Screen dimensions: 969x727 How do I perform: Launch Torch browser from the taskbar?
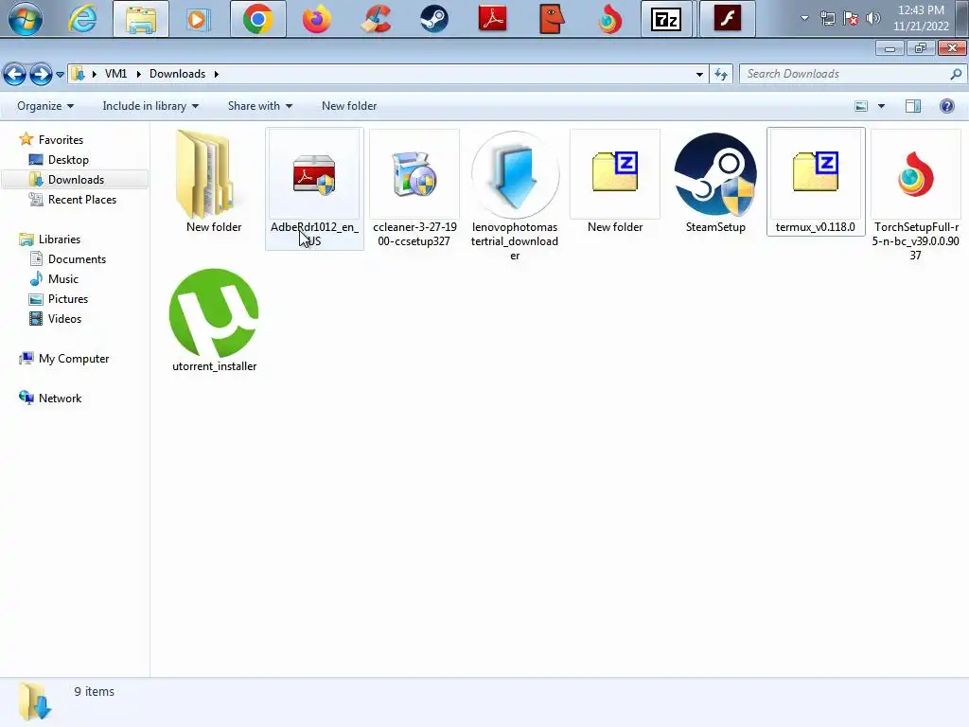609,19
